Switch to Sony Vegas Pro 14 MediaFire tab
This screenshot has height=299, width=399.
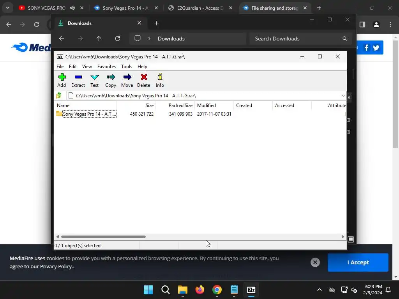[x=125, y=8]
